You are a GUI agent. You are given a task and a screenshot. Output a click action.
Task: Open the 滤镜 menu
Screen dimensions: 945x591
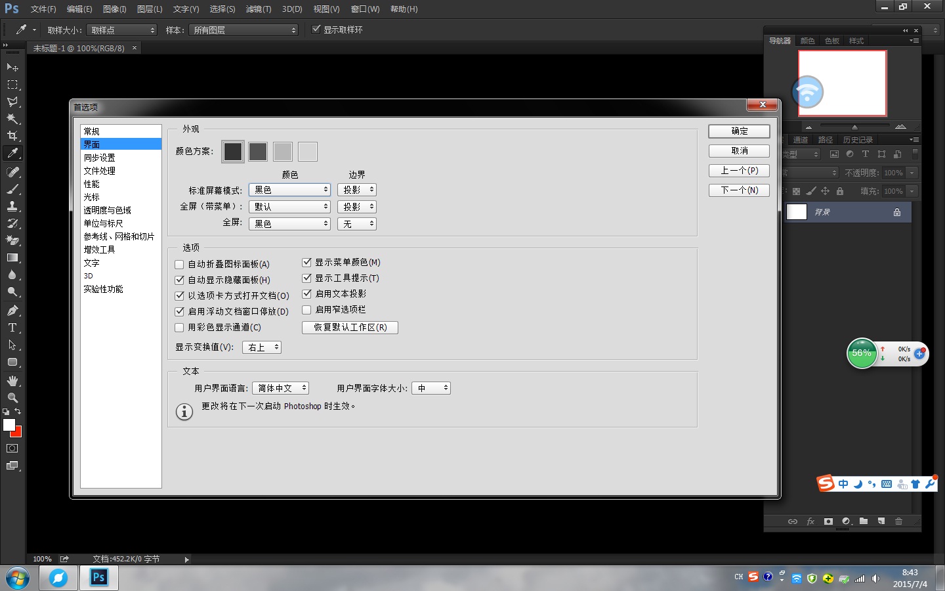pyautogui.click(x=258, y=9)
